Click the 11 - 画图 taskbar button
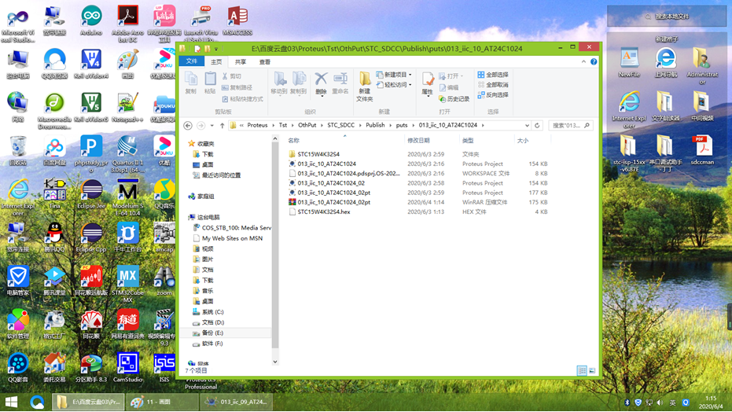 click(x=162, y=402)
